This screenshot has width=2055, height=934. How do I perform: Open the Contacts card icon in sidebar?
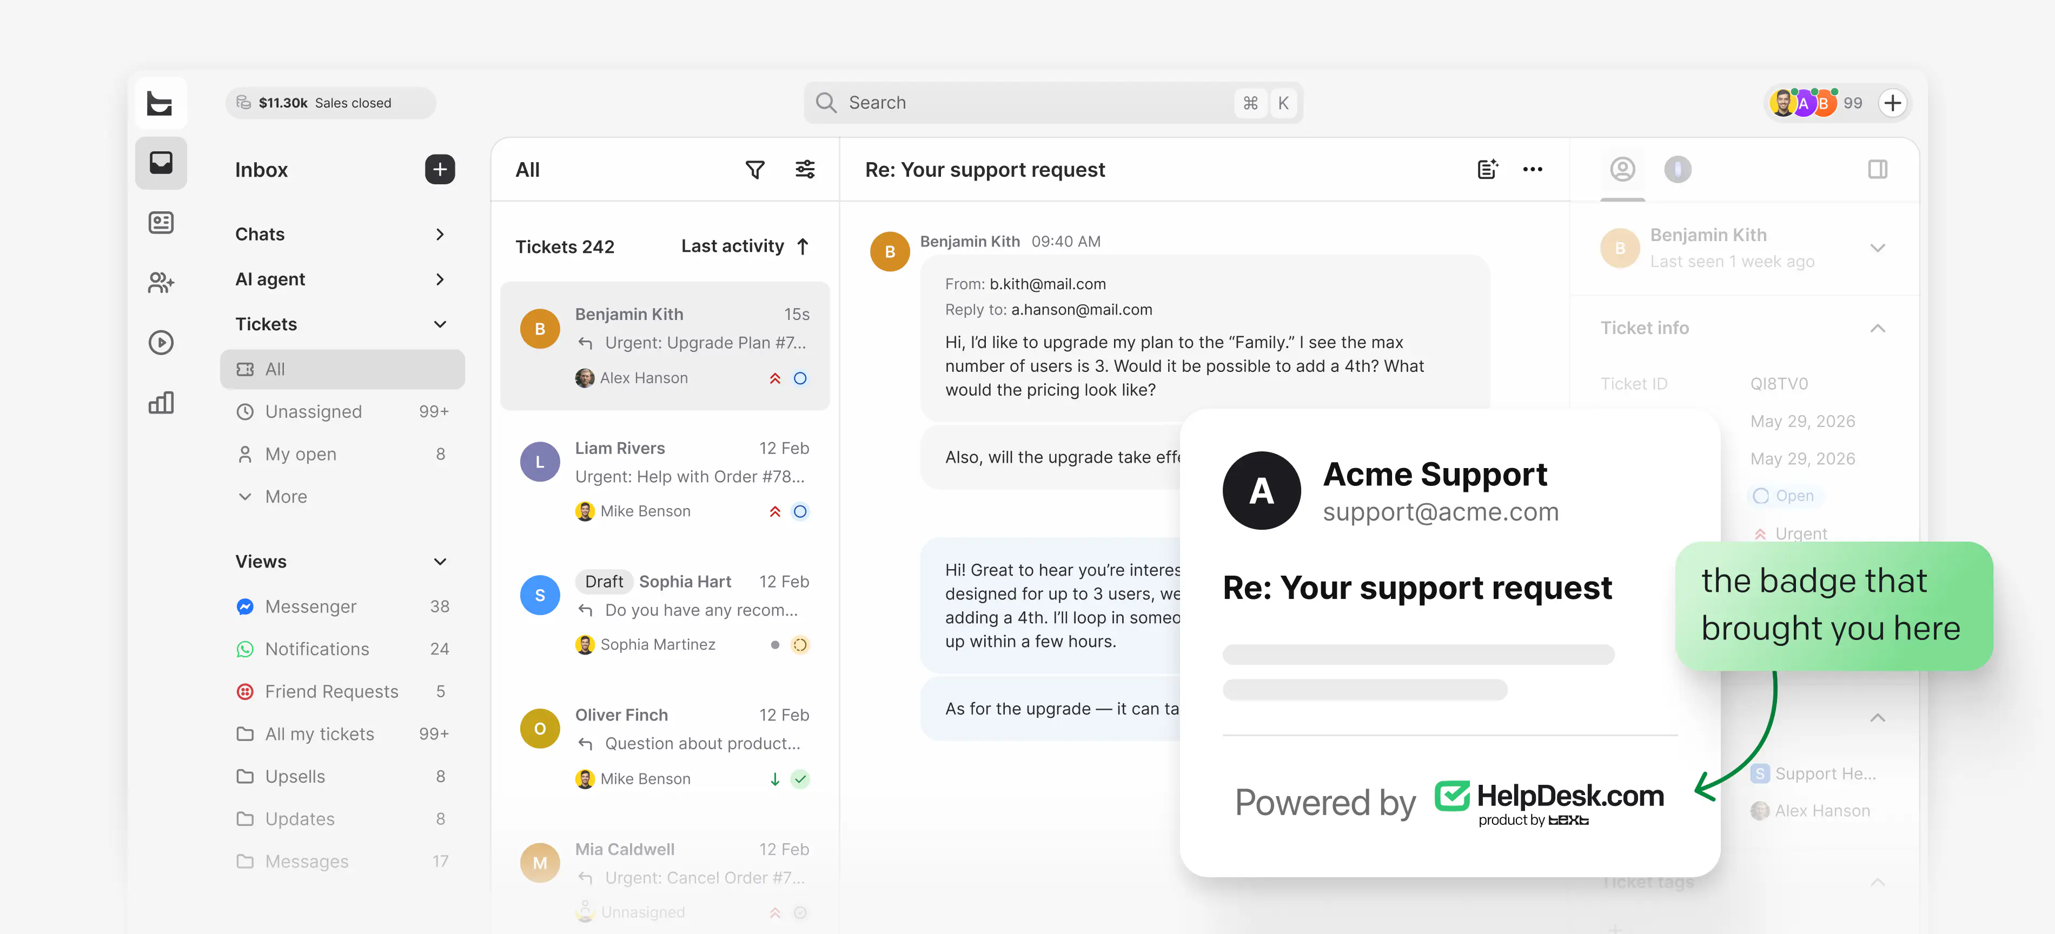pos(161,223)
